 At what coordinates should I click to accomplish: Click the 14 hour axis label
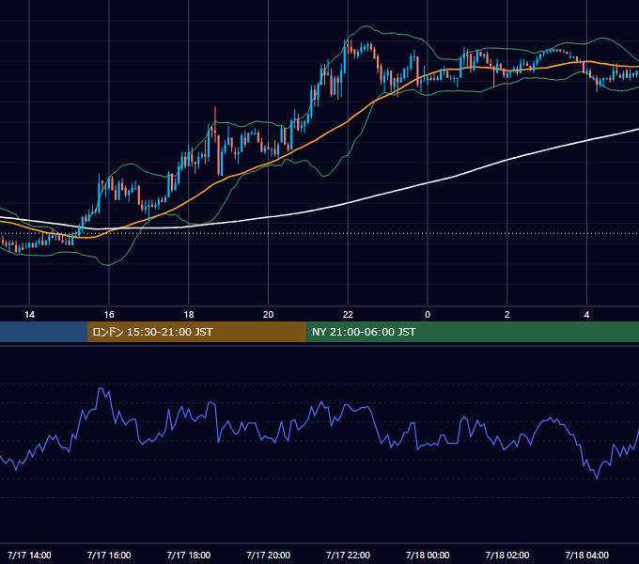tap(29, 315)
